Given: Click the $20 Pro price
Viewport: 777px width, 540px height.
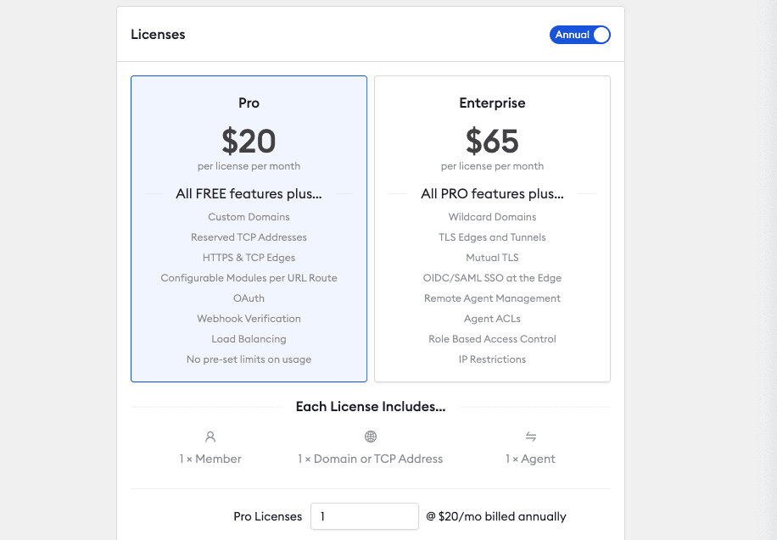Looking at the screenshot, I should (x=249, y=142).
